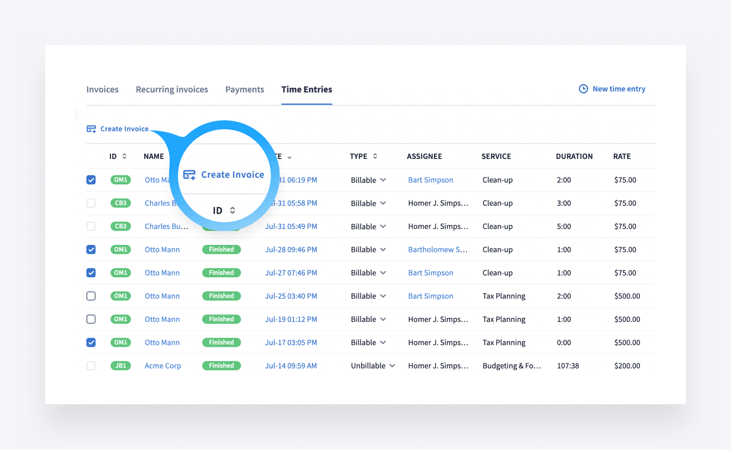Click the Finished status badge for Acme Corp
Image resolution: width=731 pixels, height=455 pixels.
point(221,366)
